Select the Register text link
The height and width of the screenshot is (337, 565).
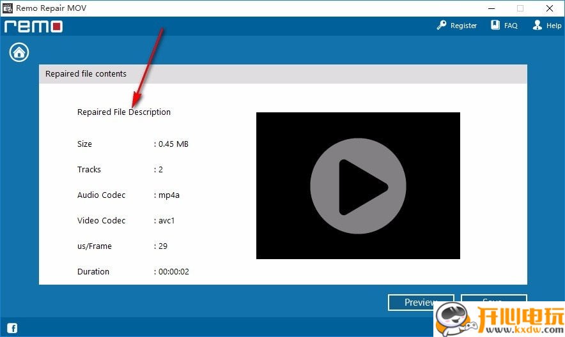click(x=463, y=26)
